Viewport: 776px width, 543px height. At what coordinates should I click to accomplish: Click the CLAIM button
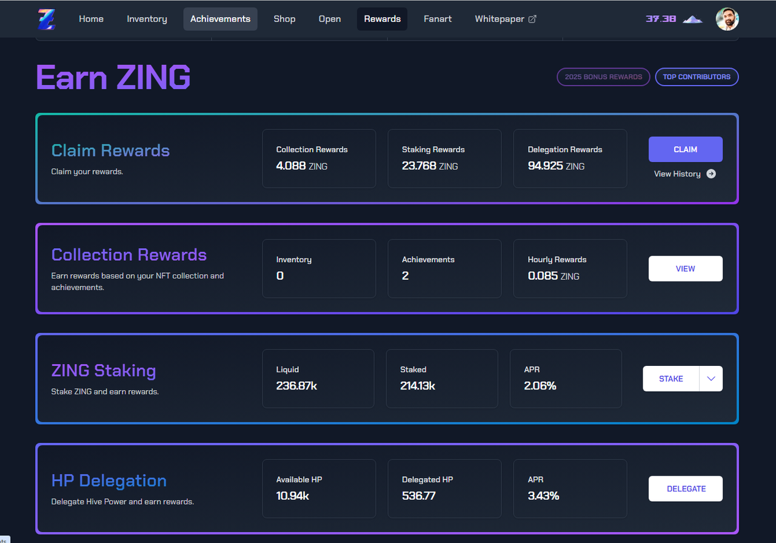[x=686, y=149]
